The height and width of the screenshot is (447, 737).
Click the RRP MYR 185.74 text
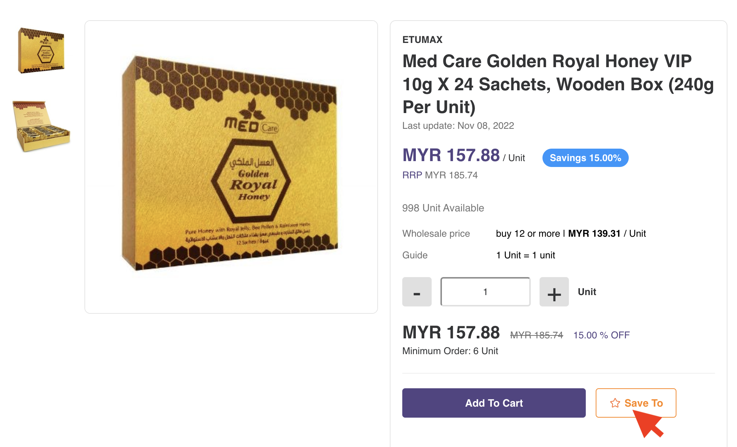pos(440,175)
